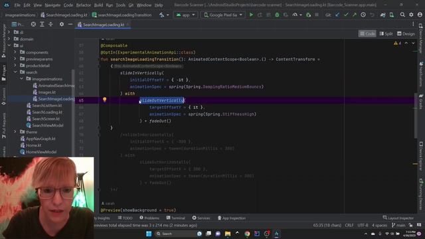
Task: Switch editor to Split view
Action: (386, 34)
